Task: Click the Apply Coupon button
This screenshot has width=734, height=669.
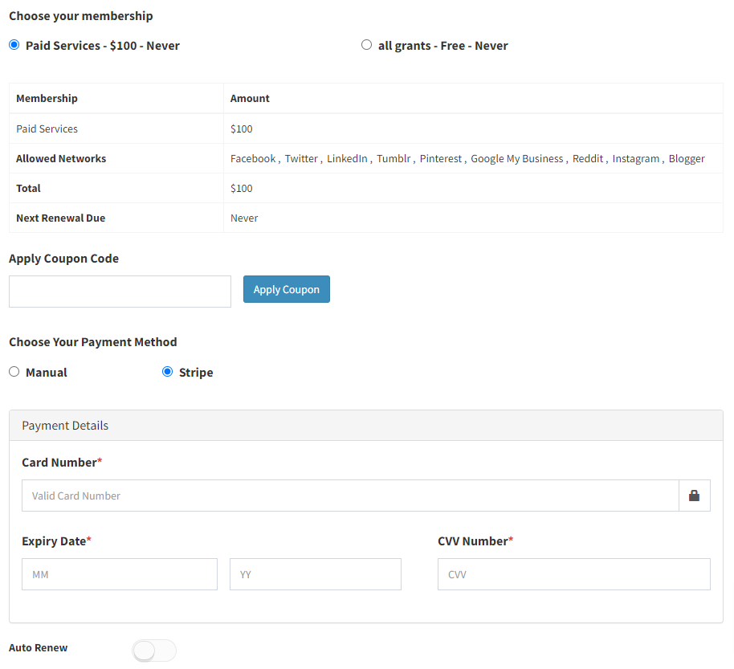Action: coord(287,289)
